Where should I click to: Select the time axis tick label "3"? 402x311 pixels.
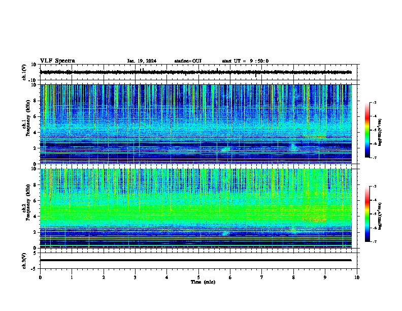135,277
